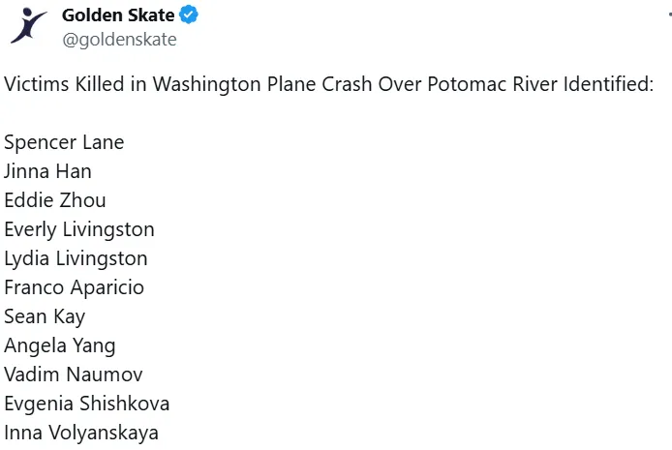This screenshot has height=450, width=672.
Task: Click the Golden Skate profile avatar logo
Action: pyautogui.click(x=29, y=26)
